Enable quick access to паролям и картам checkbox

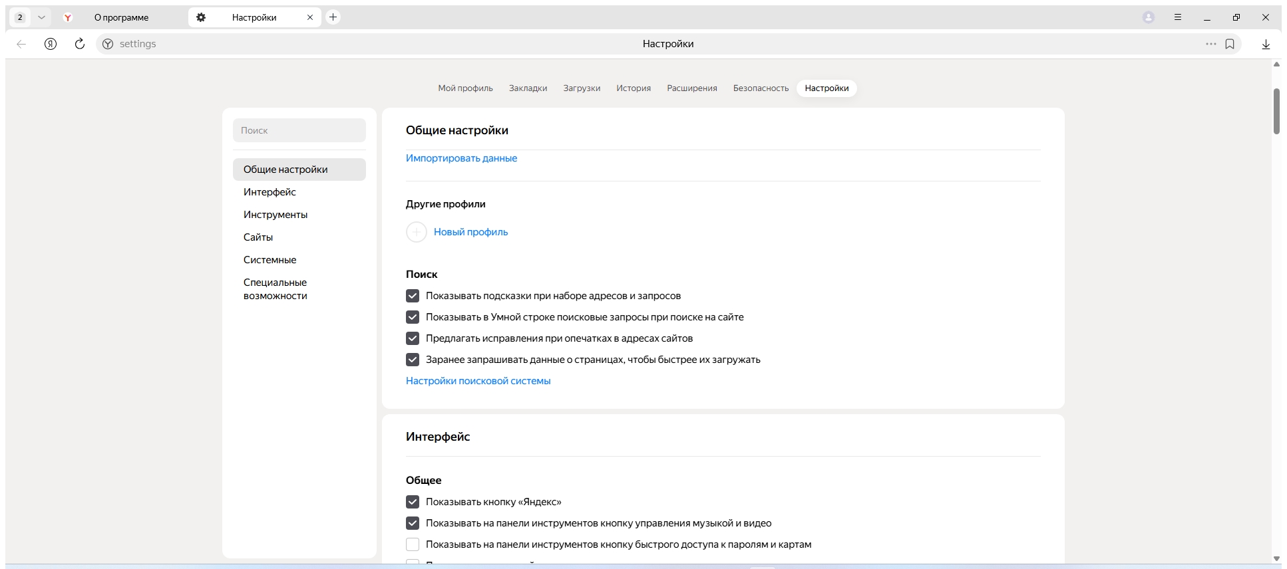pos(413,544)
